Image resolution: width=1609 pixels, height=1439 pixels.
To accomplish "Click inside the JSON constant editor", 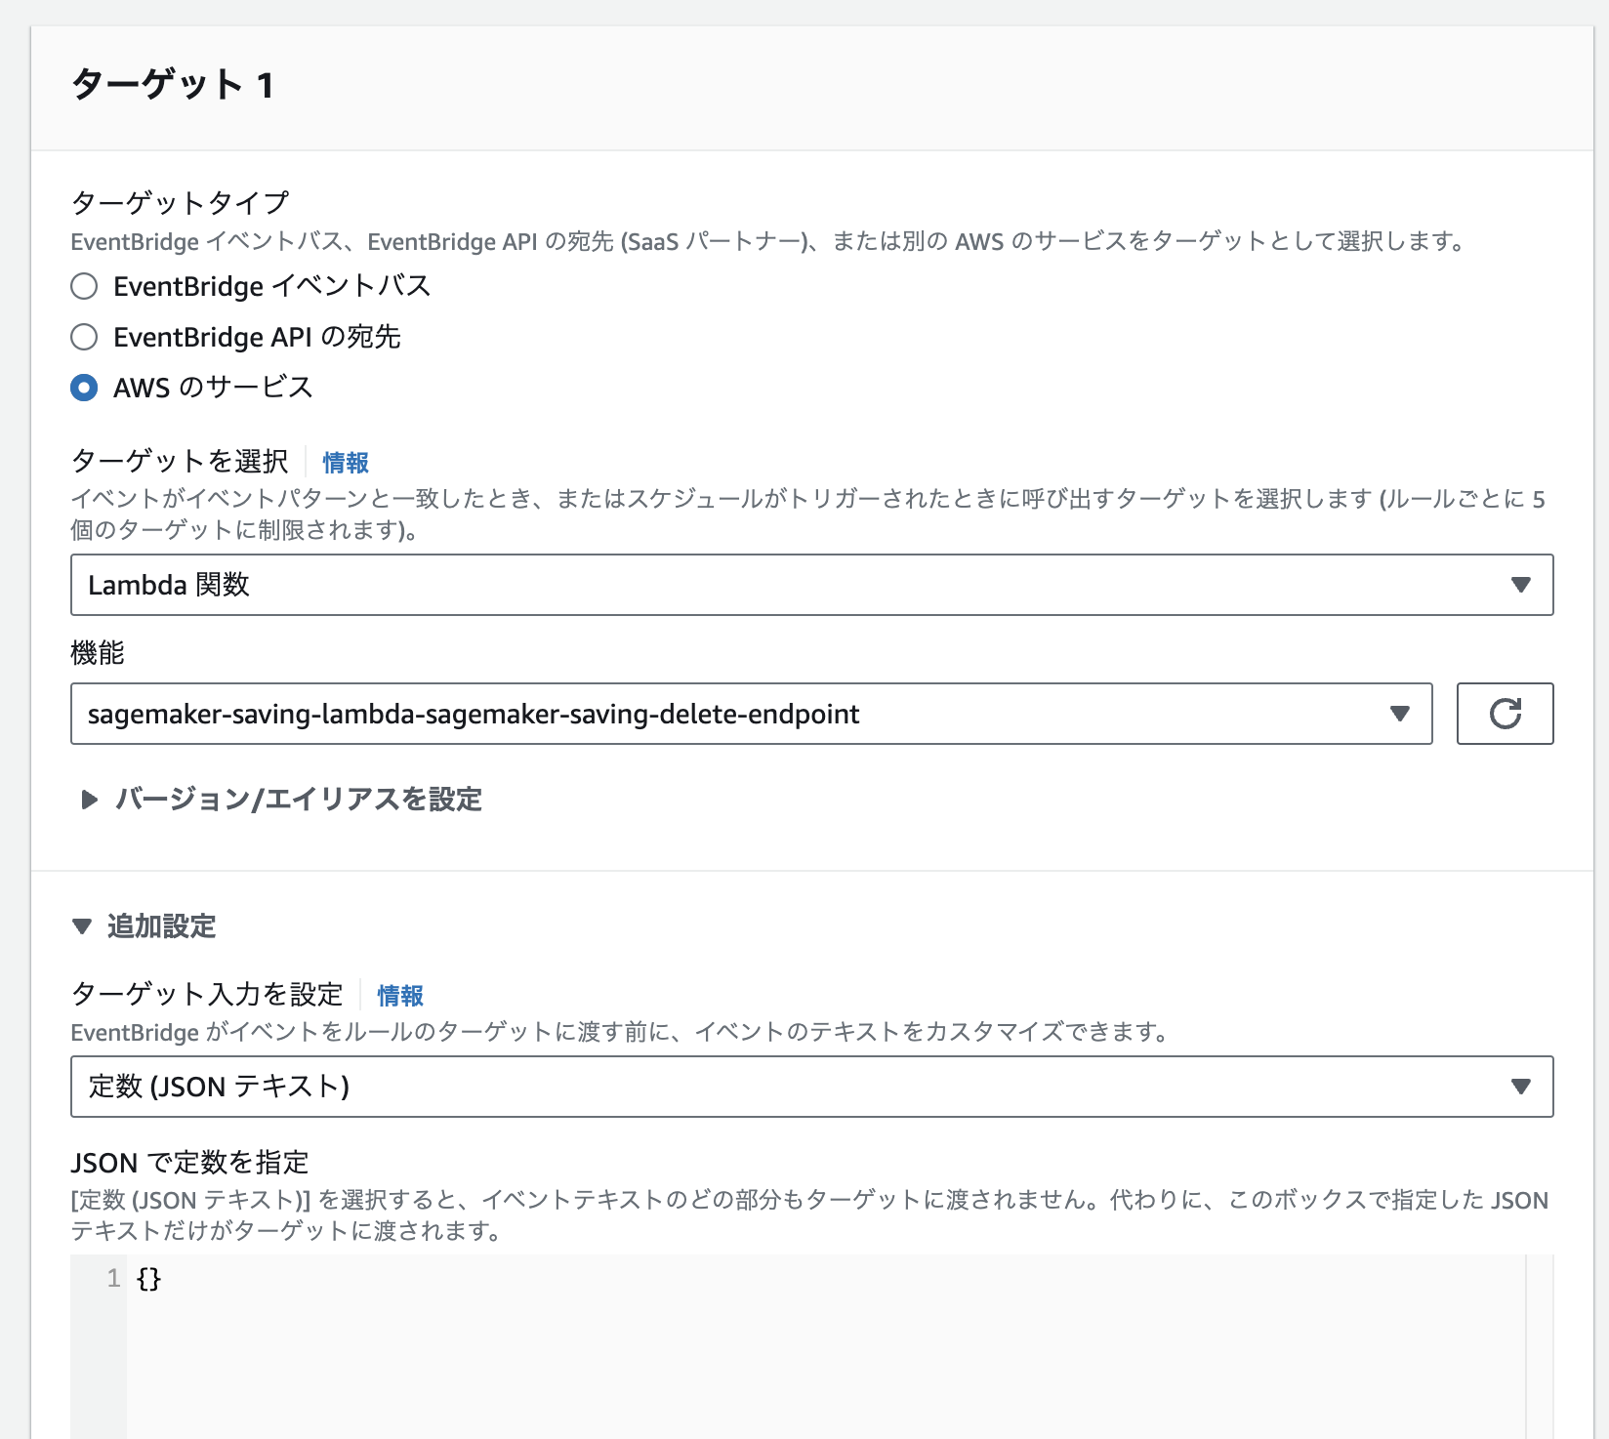I will (683, 1308).
